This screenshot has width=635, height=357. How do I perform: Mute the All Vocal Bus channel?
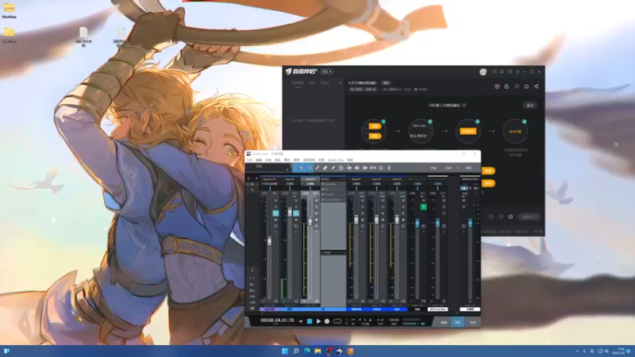click(444, 201)
